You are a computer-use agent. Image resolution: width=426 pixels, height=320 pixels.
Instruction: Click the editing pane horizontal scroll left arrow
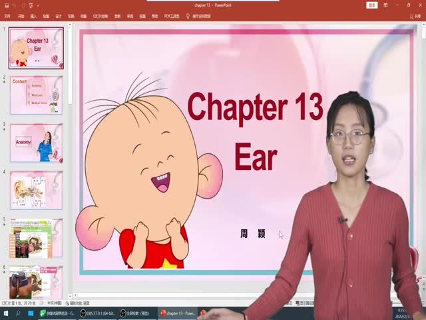pos(76,295)
